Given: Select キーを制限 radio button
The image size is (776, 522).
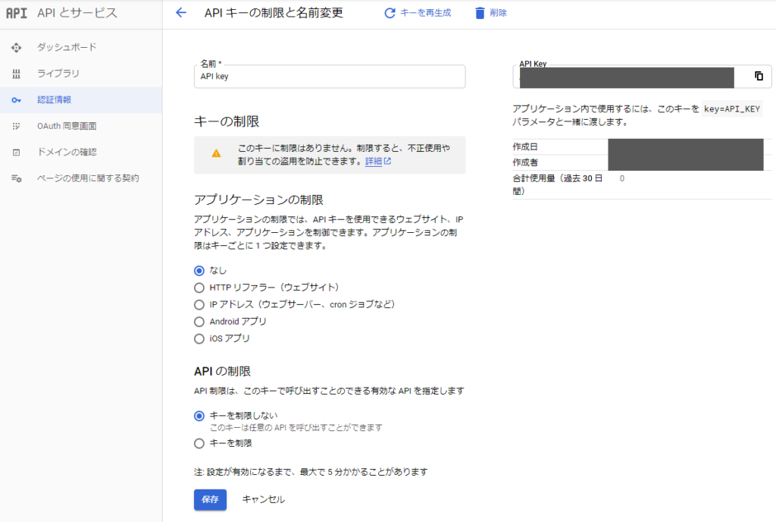Looking at the screenshot, I should point(199,443).
